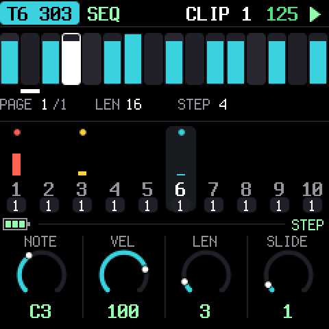Select the highlighted track number 6
Image resolution: width=329 pixels, height=329 pixels.
180,189
